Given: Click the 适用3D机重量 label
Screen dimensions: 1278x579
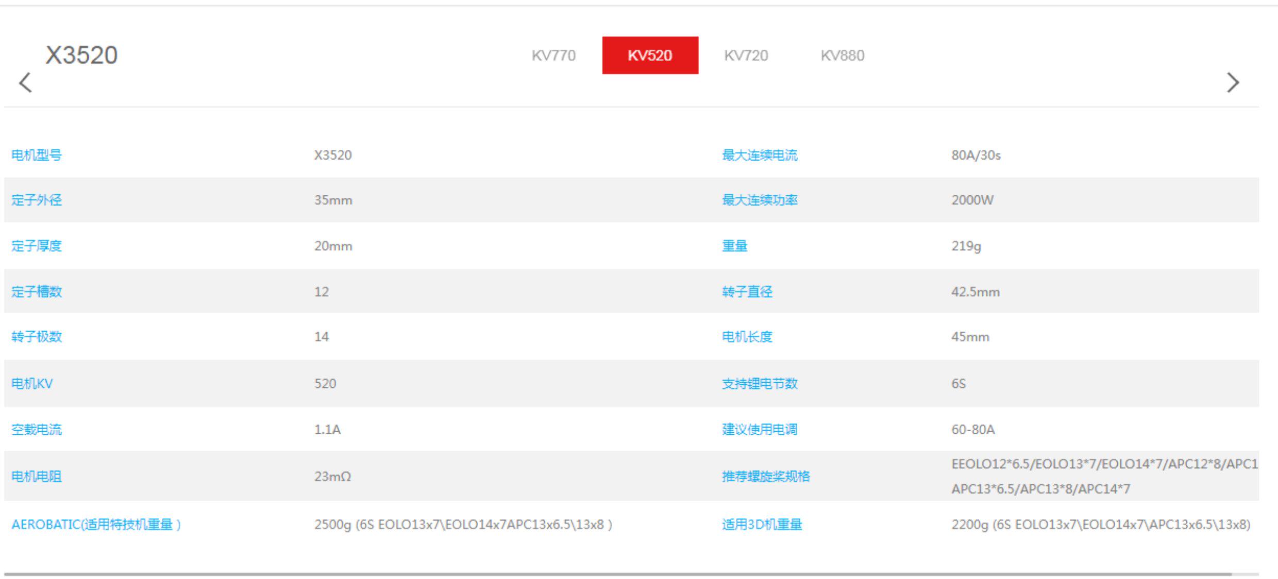Looking at the screenshot, I should [762, 524].
